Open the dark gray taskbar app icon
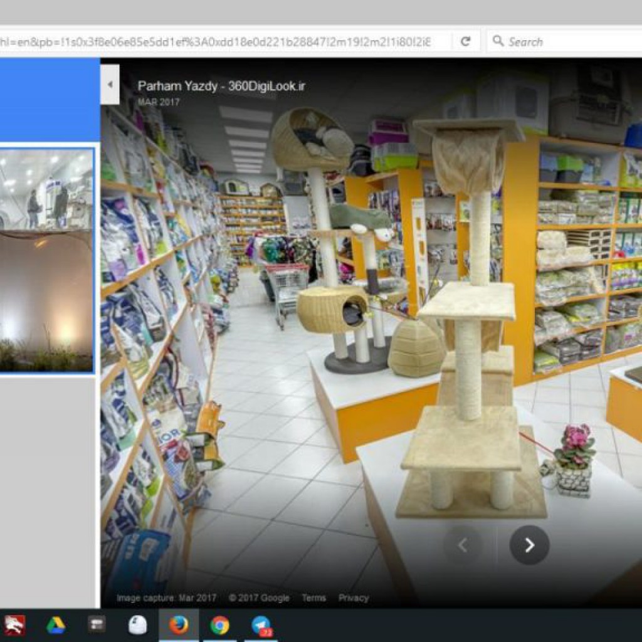The image size is (642, 642). pos(97,625)
